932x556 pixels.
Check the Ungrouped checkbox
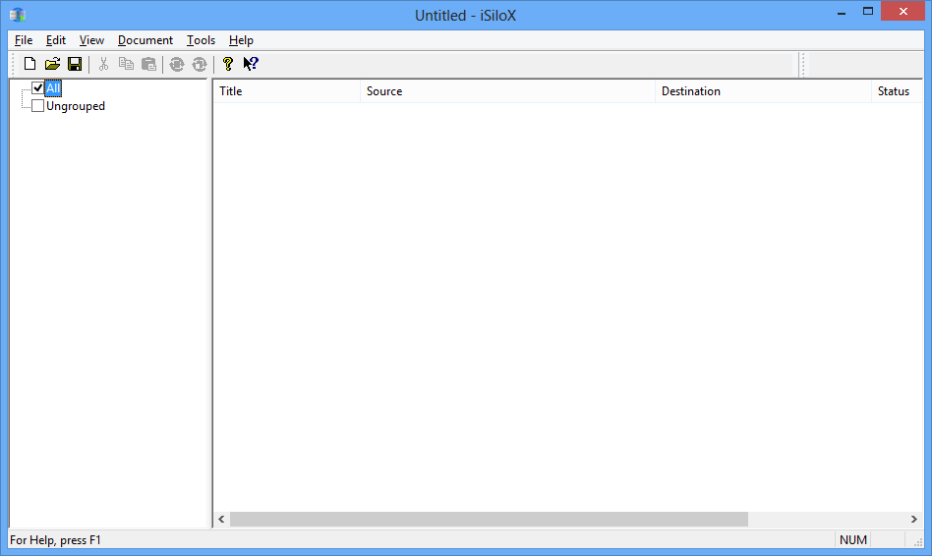(x=37, y=106)
